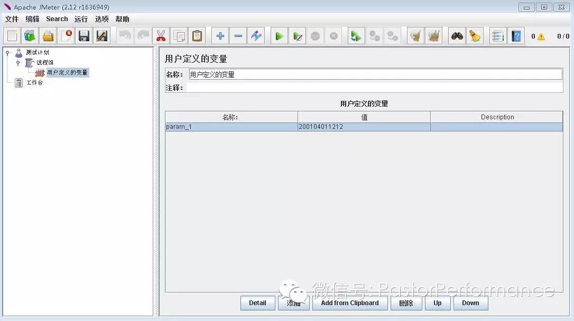
Task: Click the Remote start all icon
Action: [356, 36]
